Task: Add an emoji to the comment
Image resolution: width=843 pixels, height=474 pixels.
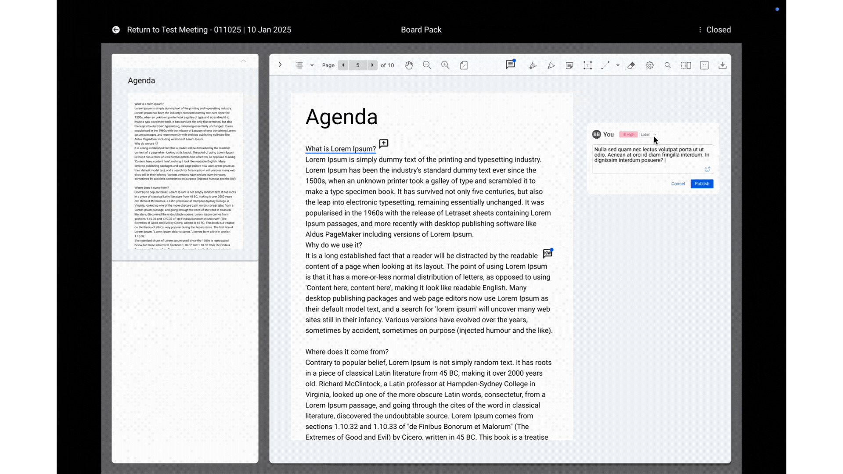Action: click(707, 169)
